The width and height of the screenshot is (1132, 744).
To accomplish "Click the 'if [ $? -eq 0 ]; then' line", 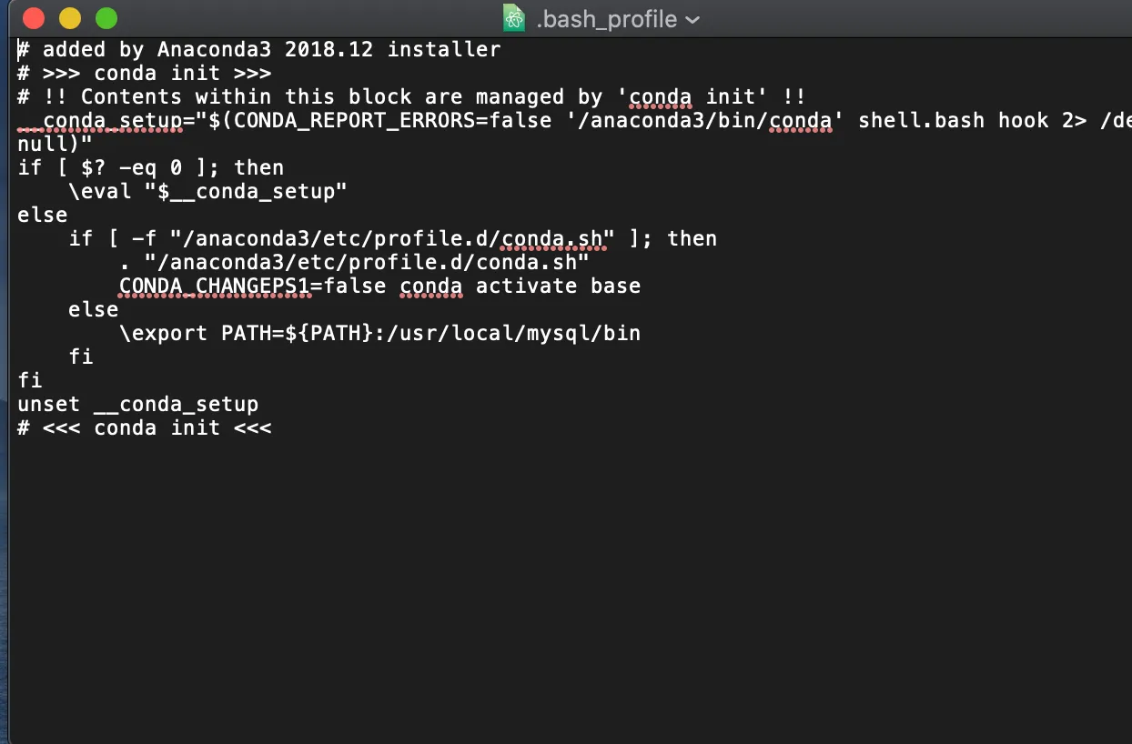I will pyautogui.click(x=150, y=167).
